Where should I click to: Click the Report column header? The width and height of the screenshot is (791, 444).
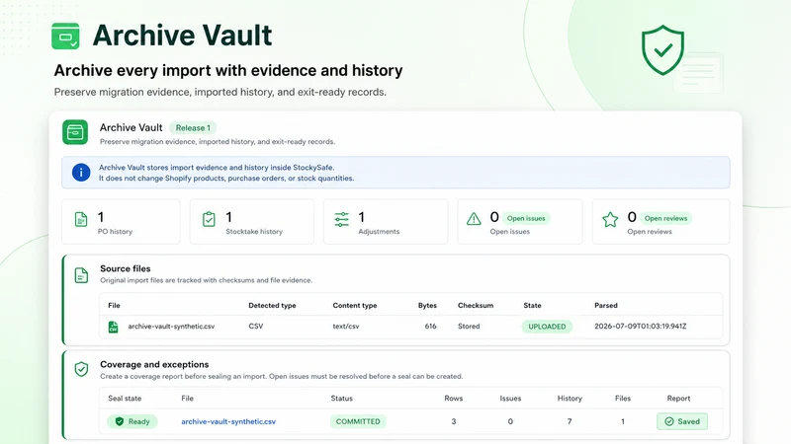coord(678,399)
